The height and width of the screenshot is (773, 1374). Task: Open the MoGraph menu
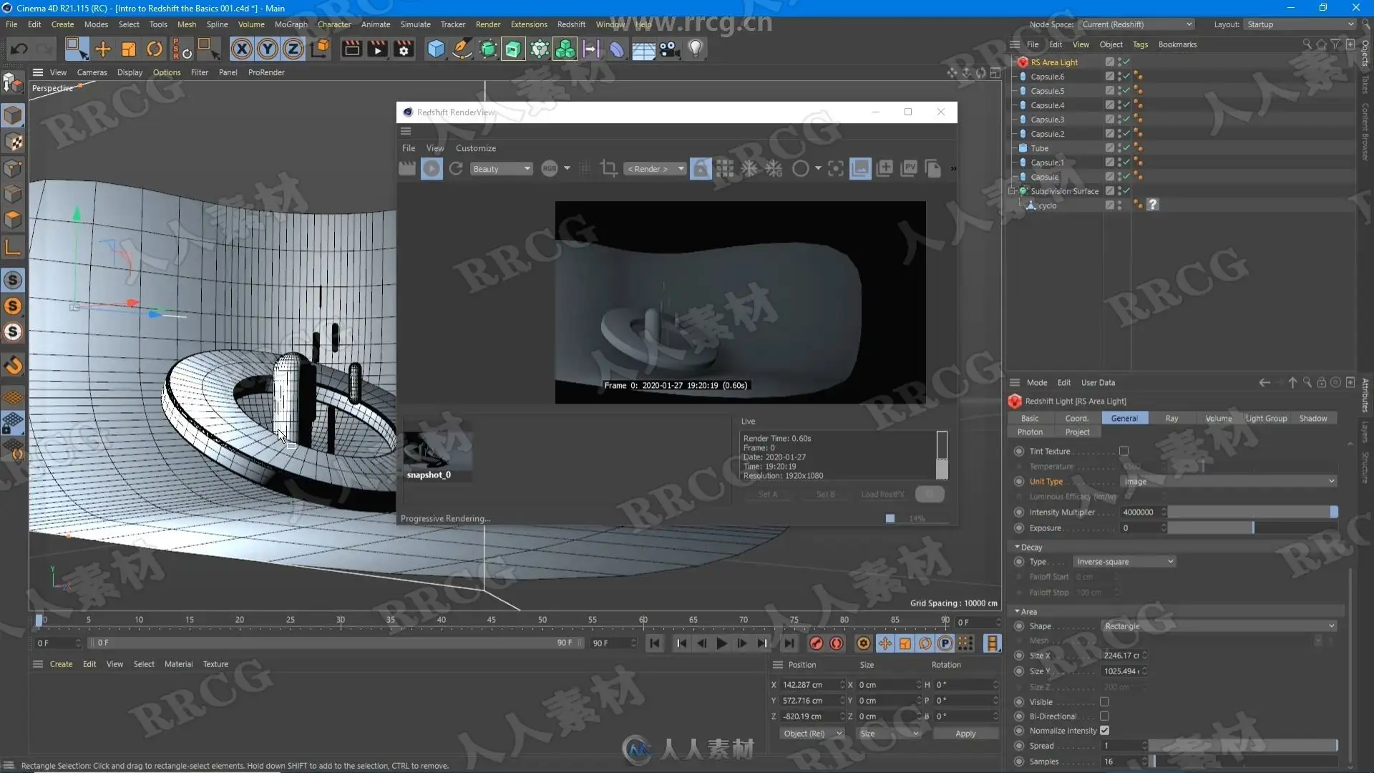click(291, 24)
